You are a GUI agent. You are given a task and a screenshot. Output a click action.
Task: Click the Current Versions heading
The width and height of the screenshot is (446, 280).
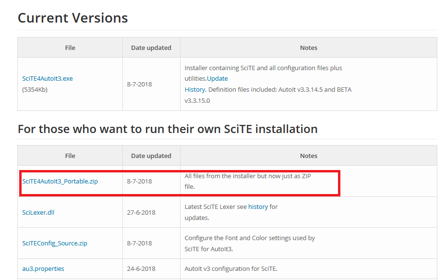[73, 18]
